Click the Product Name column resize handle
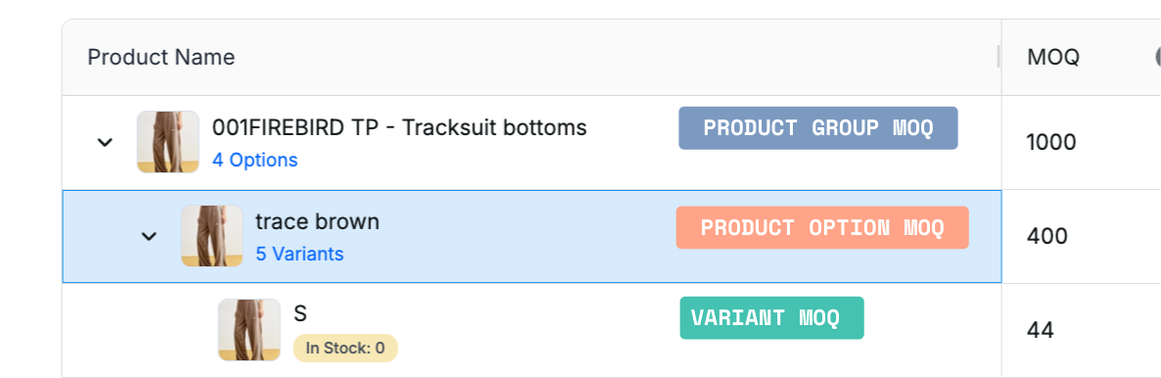Viewport: 1161px width, 378px height. 998,57
